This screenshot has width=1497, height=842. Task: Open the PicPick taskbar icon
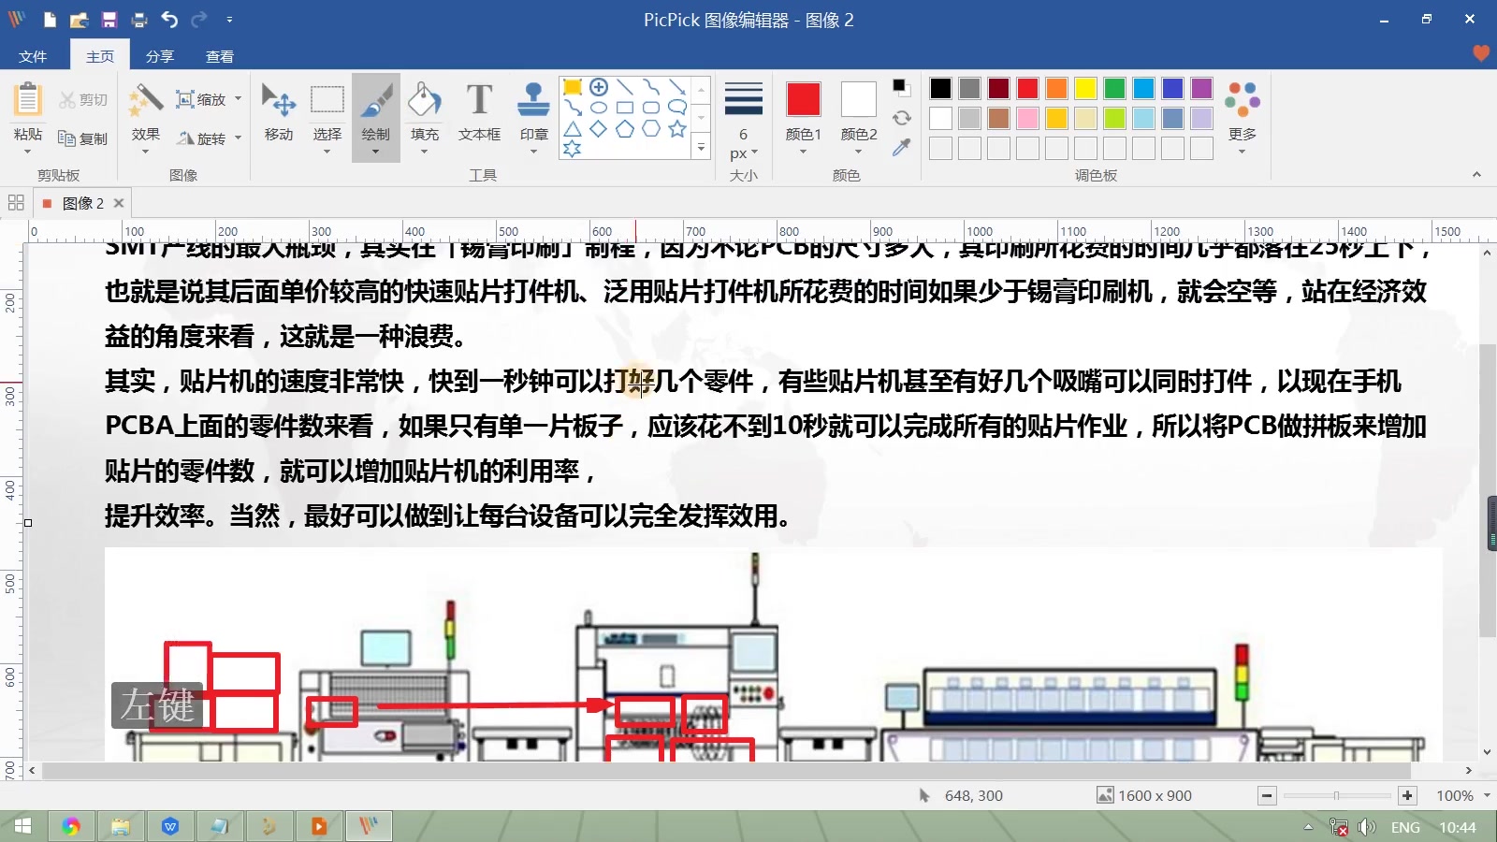368,826
